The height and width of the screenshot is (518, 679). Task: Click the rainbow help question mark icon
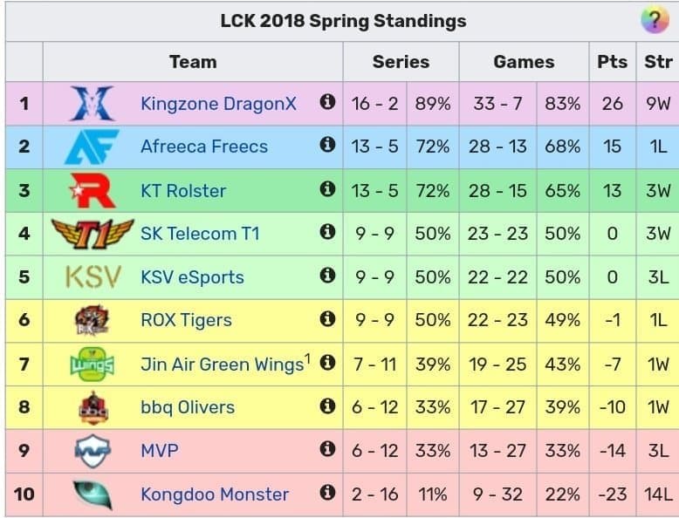click(x=655, y=19)
